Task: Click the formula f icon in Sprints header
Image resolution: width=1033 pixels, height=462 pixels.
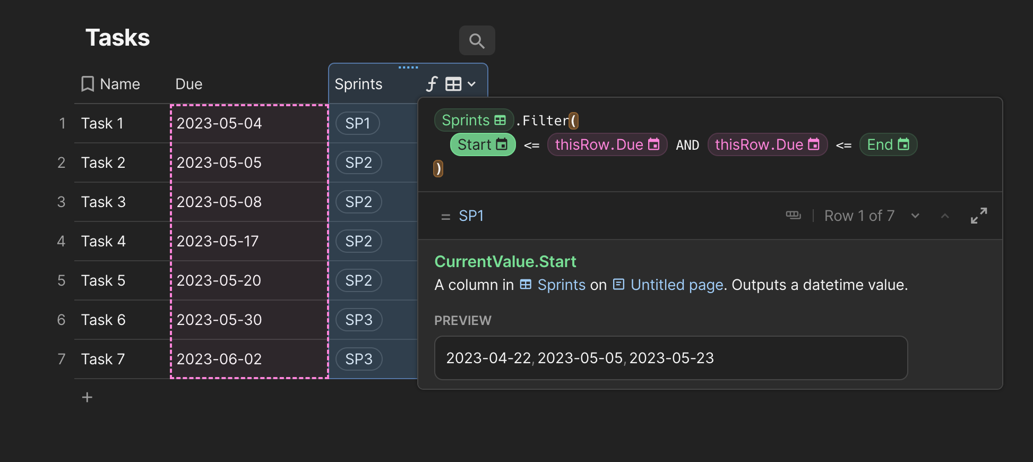Action: pos(432,84)
